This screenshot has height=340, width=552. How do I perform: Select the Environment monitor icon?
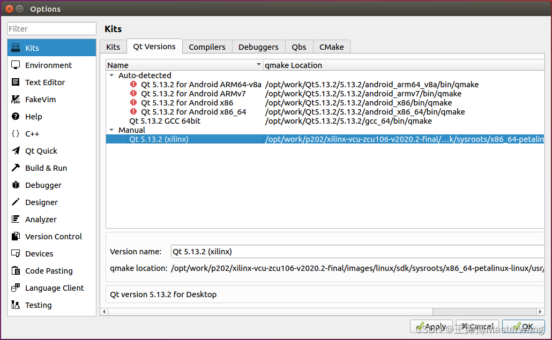[16, 65]
